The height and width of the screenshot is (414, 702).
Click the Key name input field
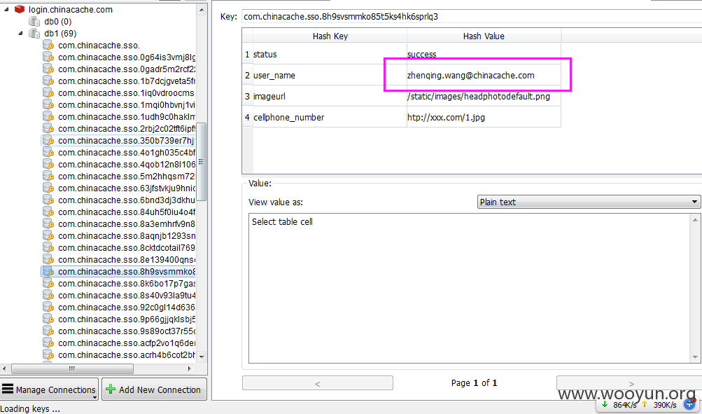(472, 17)
